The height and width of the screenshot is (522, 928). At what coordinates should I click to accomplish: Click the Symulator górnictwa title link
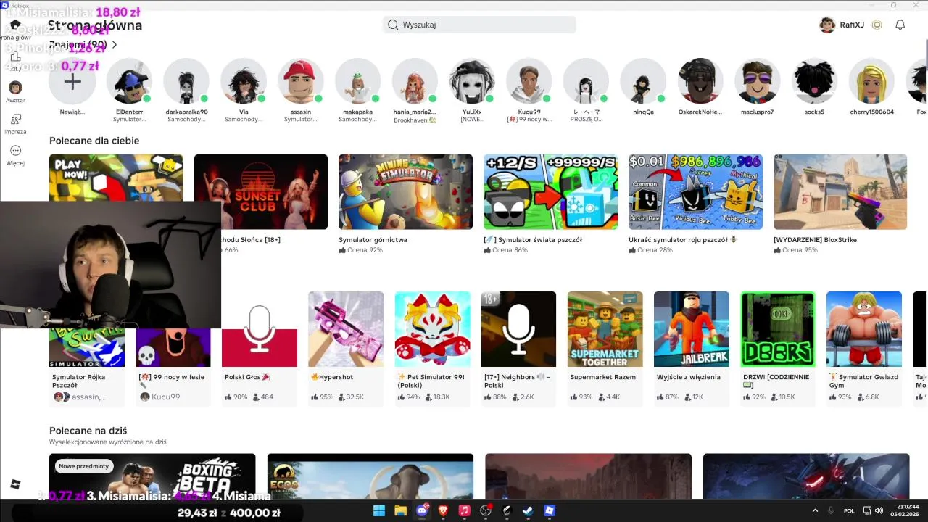pyautogui.click(x=373, y=240)
